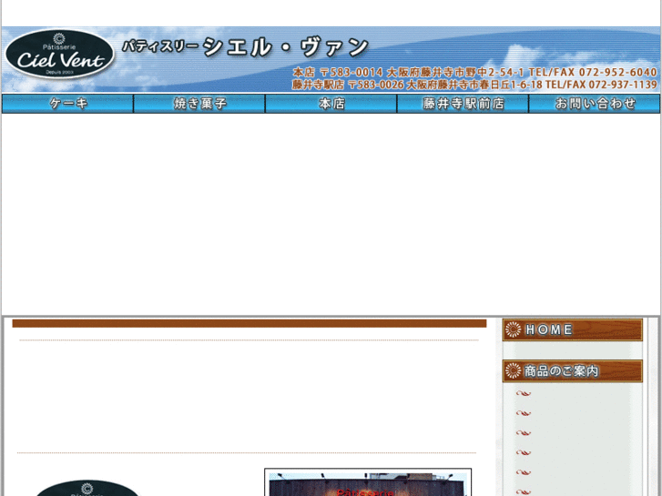Open the Pâtisserie storefront photo thumbnail
Image resolution: width=662 pixels, height=496 pixels.
pyautogui.click(x=368, y=482)
